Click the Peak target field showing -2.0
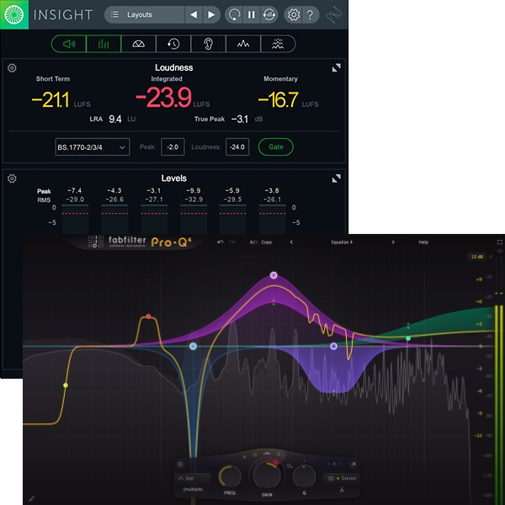Screen dimensions: 505x505 pos(173,146)
